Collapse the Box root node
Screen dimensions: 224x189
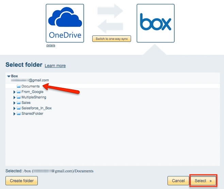[x=9, y=76]
